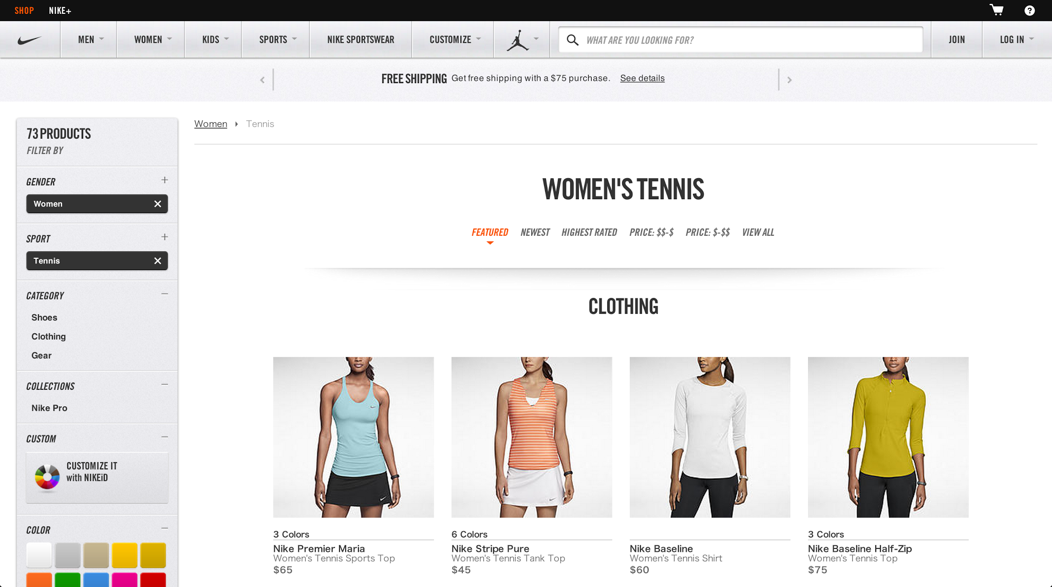The height and width of the screenshot is (587, 1052).
Task: Select the Newest sort tab
Action: [535, 233]
